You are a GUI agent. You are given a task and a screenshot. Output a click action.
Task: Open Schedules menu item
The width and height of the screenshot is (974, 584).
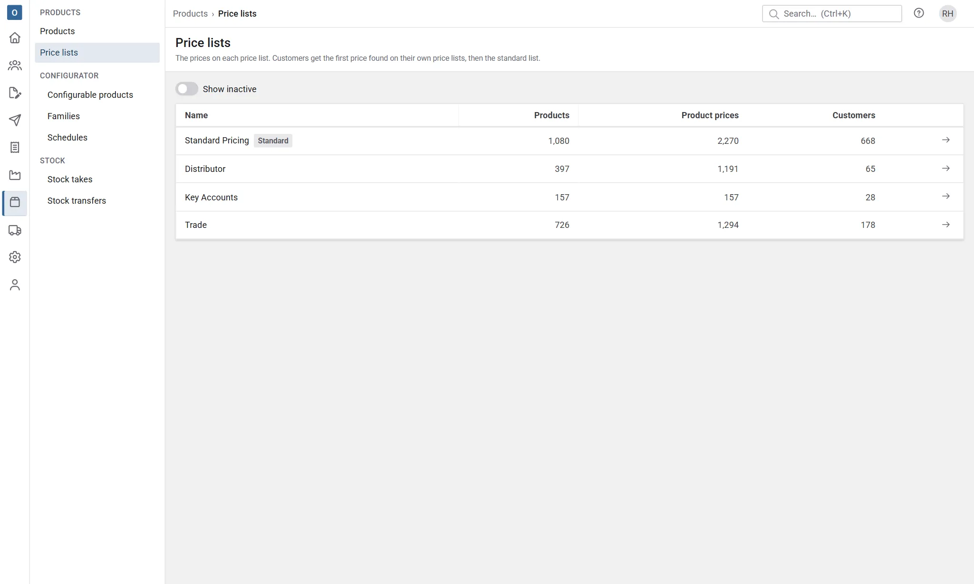(97, 137)
